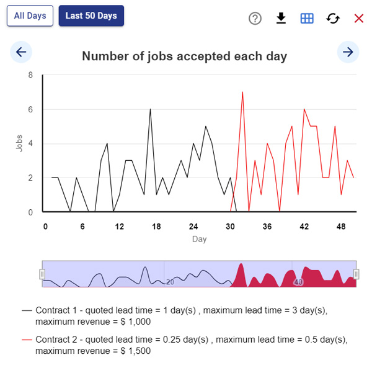
Task: Click the left range slider handle
Action: [42, 274]
